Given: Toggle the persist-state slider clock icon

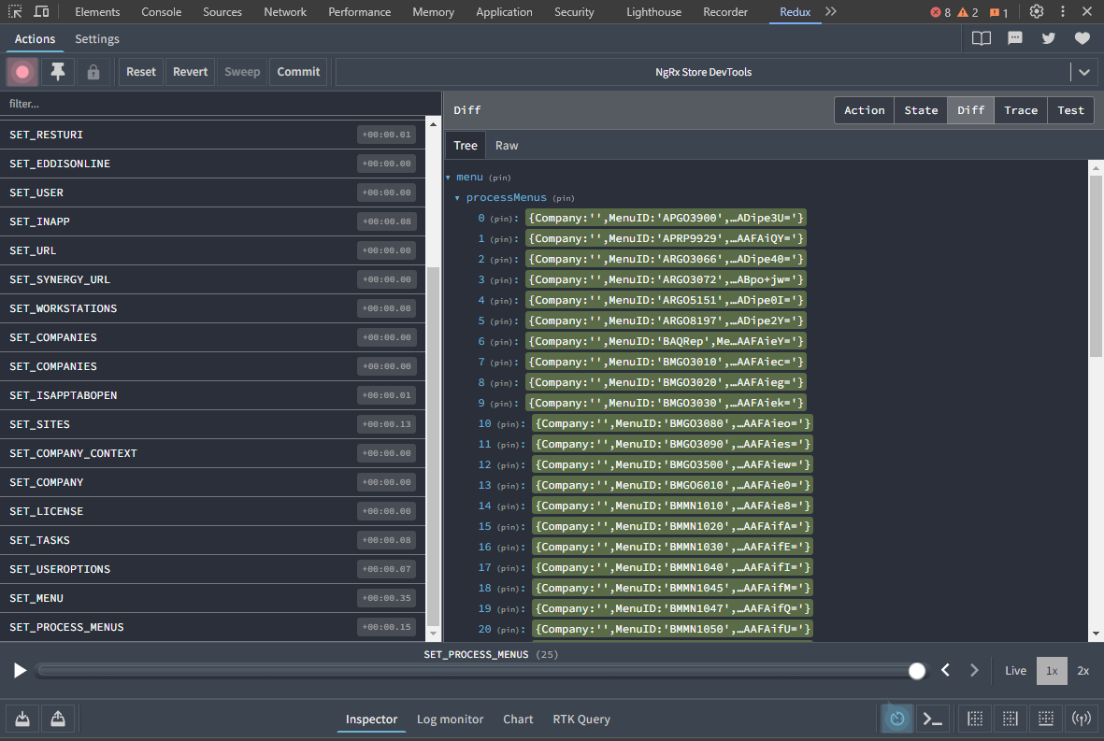Looking at the screenshot, I should click(897, 719).
